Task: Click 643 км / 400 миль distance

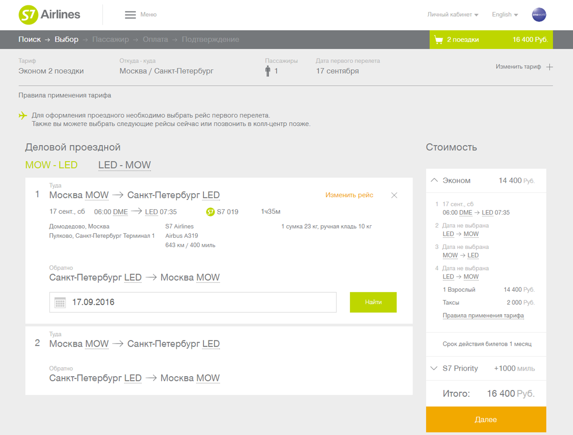Action: (x=190, y=245)
